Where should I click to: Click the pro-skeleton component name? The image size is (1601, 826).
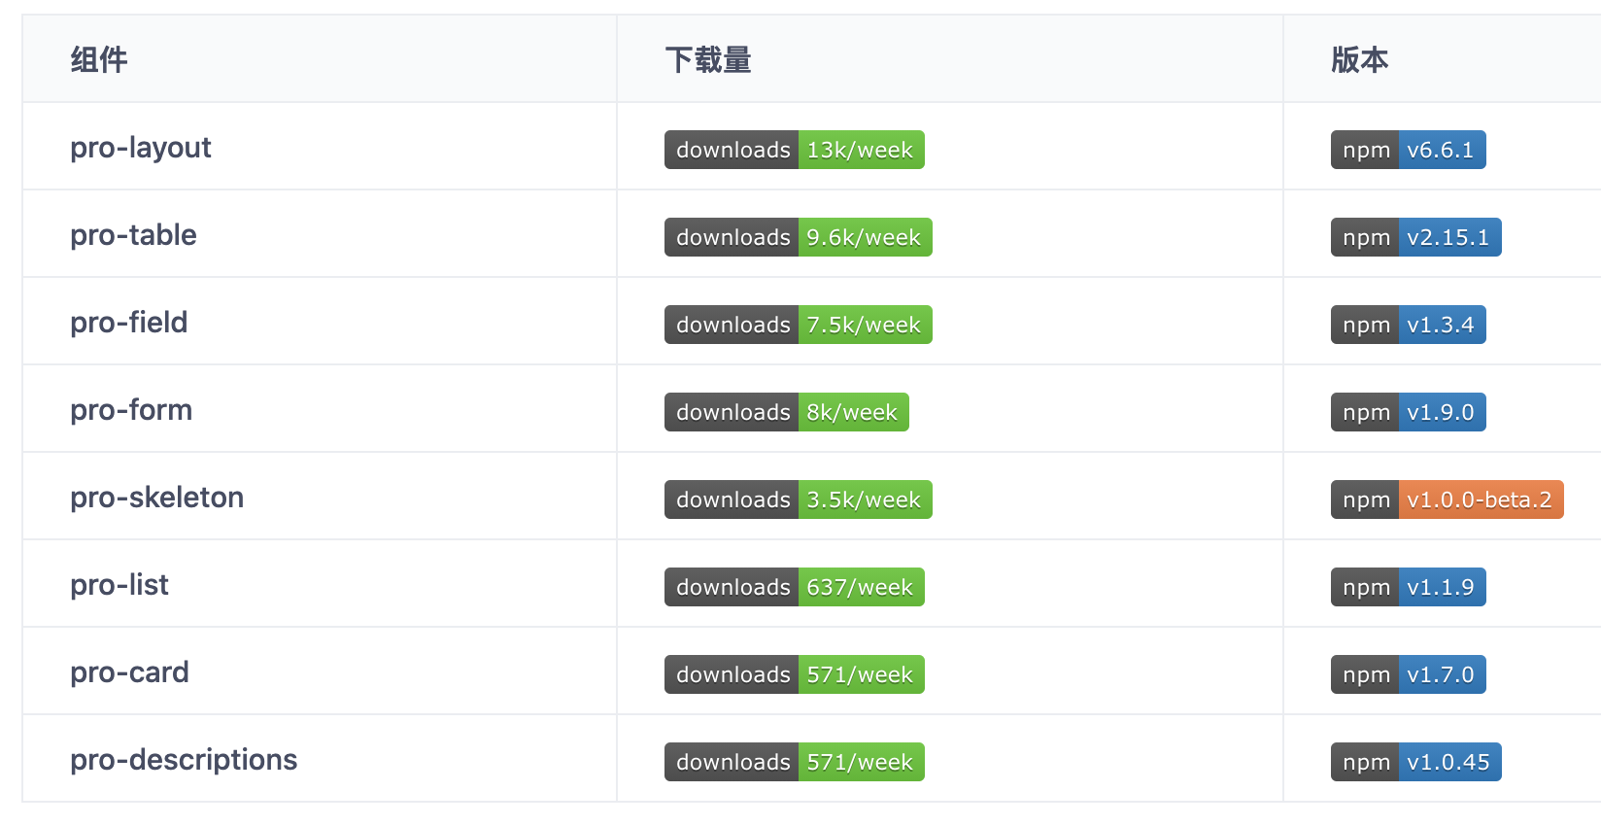pyautogui.click(x=156, y=498)
